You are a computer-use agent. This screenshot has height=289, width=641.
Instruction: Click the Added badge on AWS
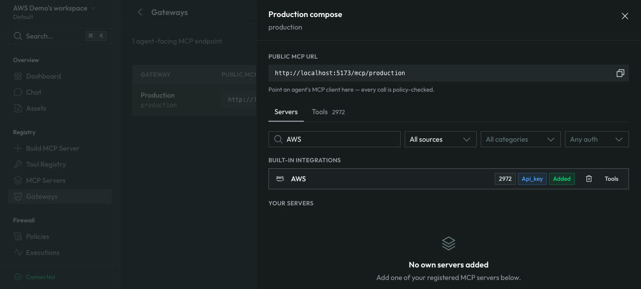coord(562,179)
